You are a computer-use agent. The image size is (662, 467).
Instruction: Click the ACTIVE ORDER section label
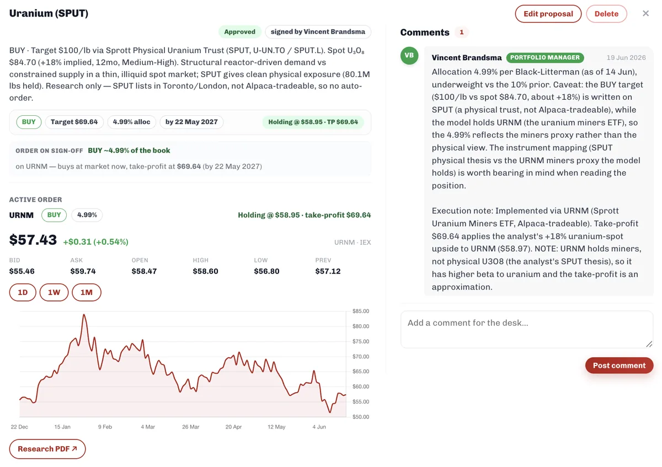point(36,200)
